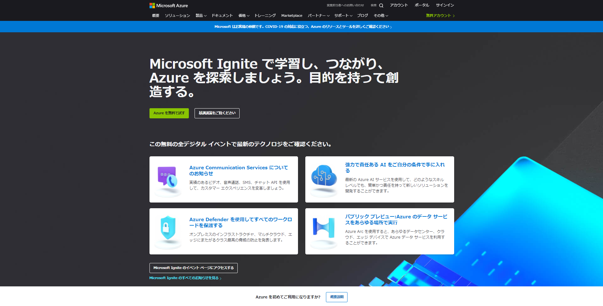Viewport: 603px width, 306px height.
Task: Open the 概要 nav item
Action: click(x=156, y=16)
